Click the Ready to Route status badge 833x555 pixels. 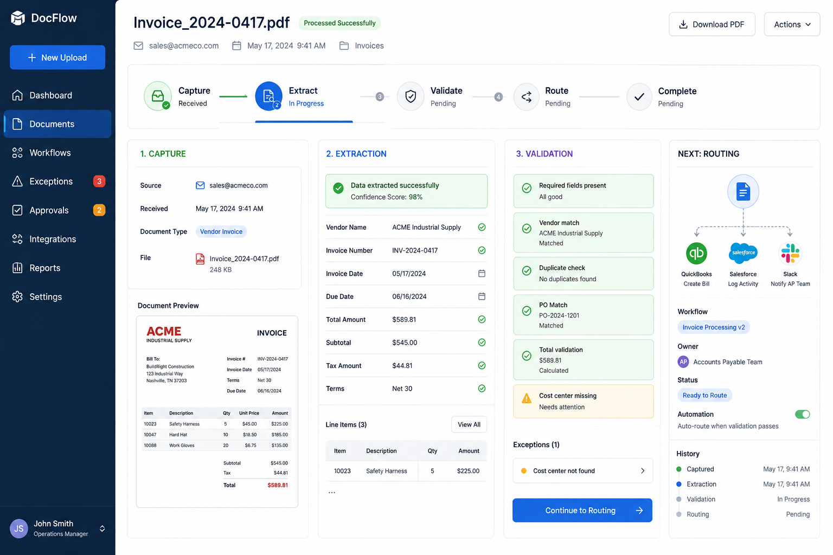[704, 396]
